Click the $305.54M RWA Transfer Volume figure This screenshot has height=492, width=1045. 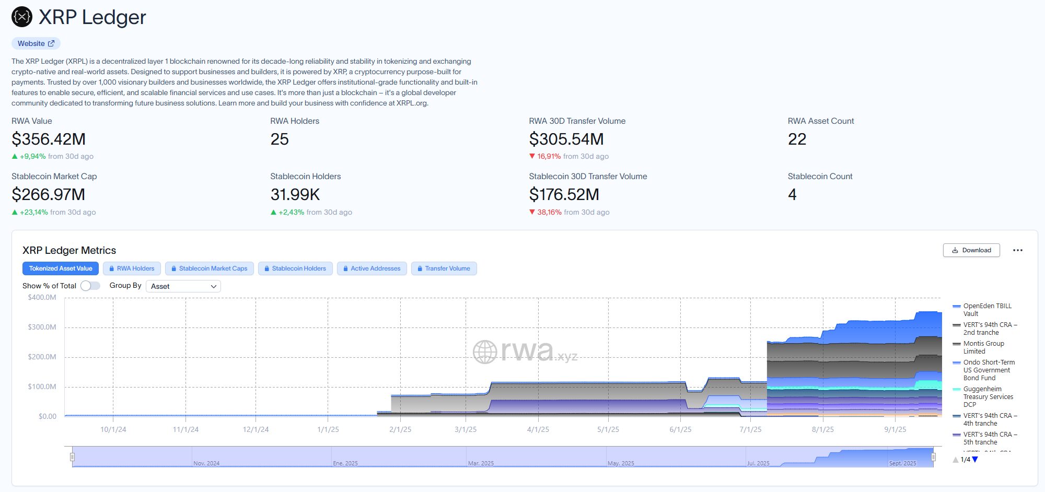click(x=566, y=139)
